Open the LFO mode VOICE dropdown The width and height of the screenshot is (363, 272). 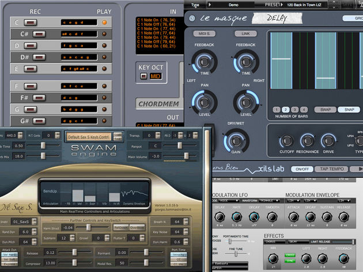pyautogui.click(x=229, y=201)
